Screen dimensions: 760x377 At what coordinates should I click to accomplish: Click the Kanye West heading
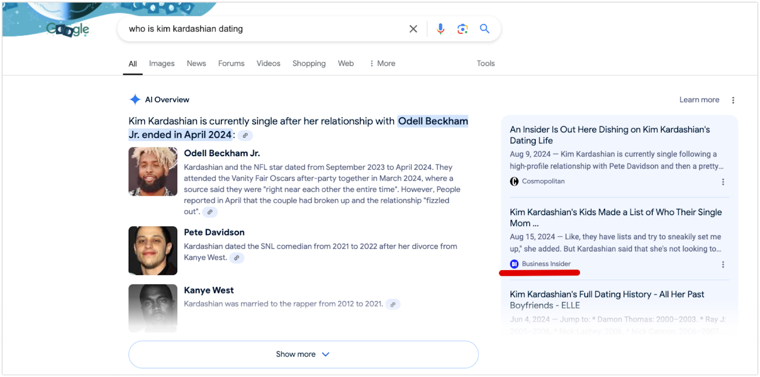209,290
